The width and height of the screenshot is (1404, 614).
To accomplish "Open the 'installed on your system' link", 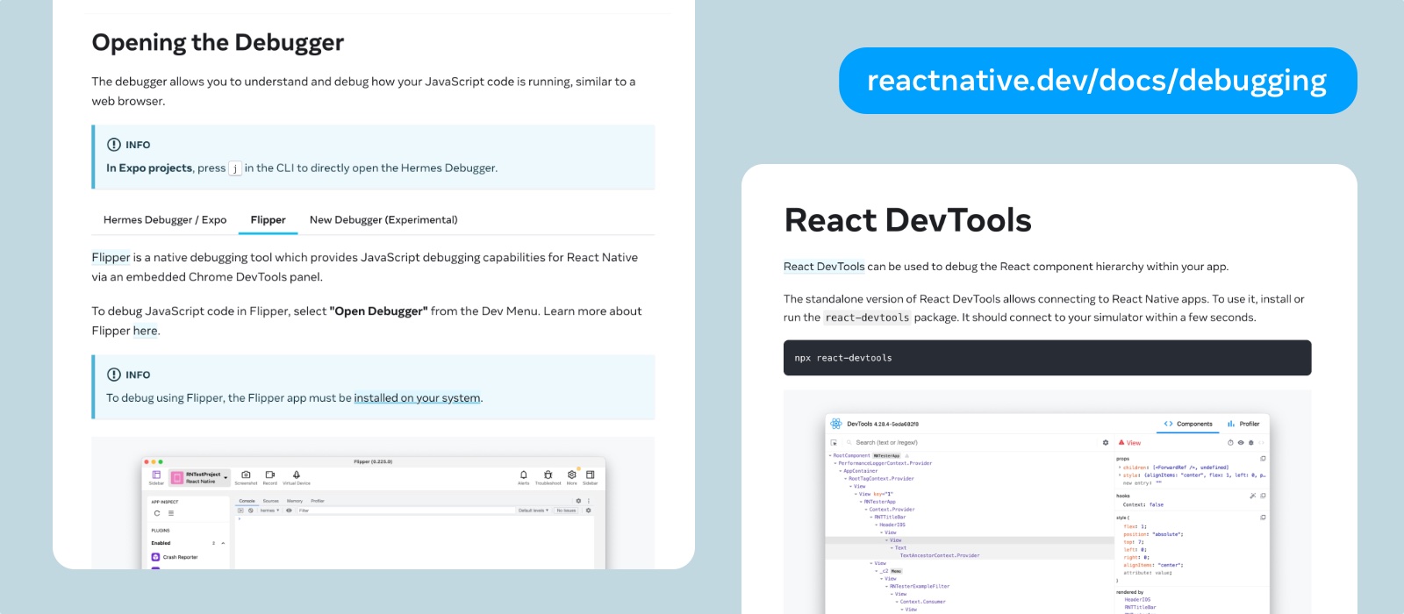I will pyautogui.click(x=417, y=398).
